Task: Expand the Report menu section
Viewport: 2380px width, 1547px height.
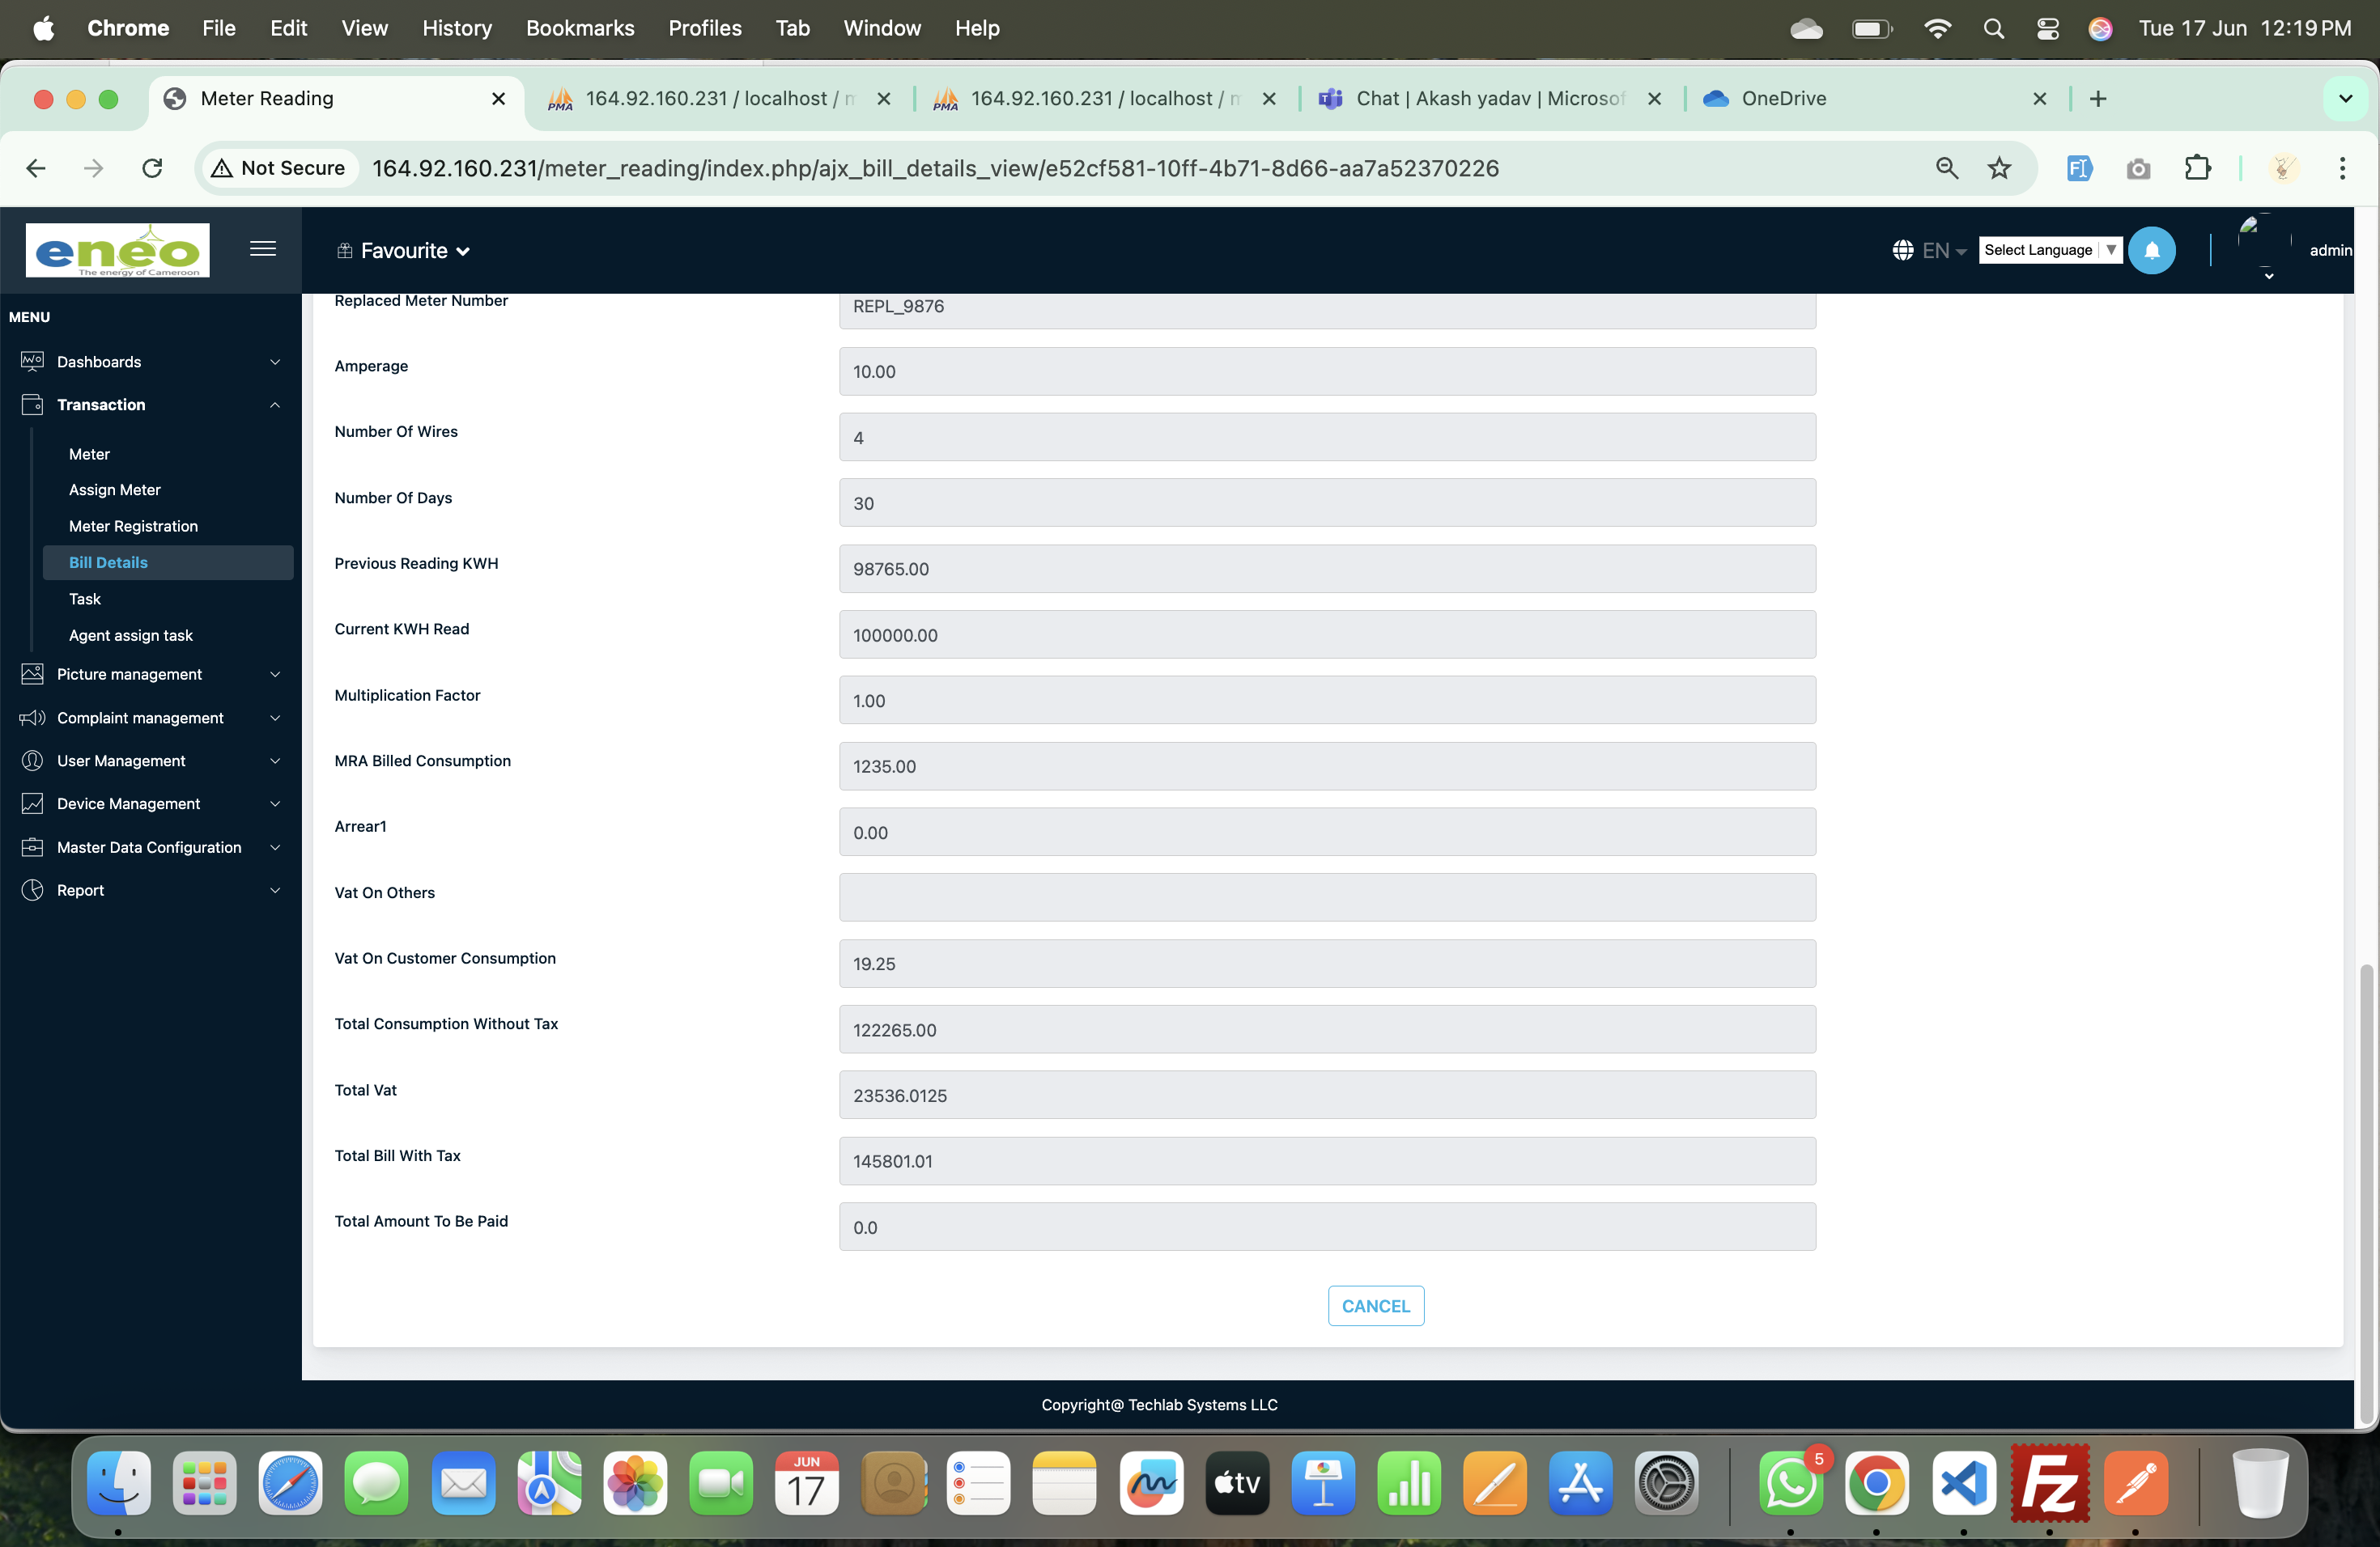Action: 150,891
